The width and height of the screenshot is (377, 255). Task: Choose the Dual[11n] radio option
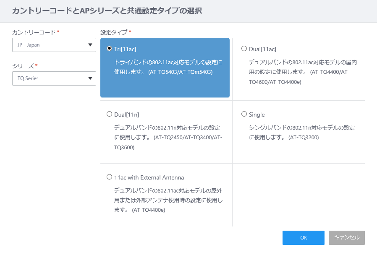click(x=110, y=114)
